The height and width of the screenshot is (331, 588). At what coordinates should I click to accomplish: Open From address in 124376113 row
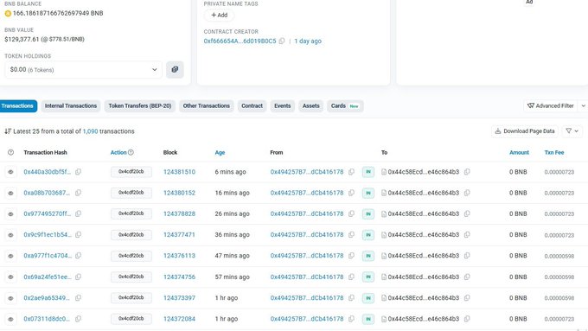coord(307,256)
